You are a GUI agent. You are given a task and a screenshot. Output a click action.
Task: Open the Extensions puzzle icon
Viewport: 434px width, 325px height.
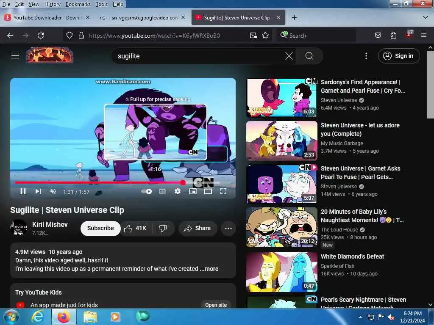click(393, 36)
